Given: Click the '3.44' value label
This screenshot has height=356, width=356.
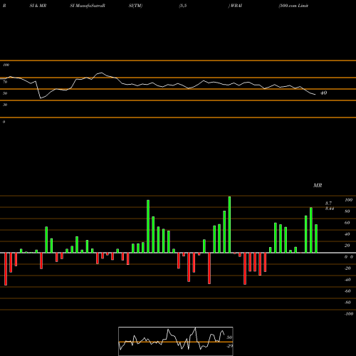Looking at the screenshot, I should [x=330, y=209].
